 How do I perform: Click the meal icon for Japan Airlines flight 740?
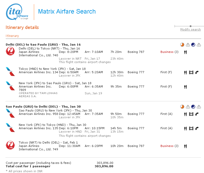coord(186,52)
